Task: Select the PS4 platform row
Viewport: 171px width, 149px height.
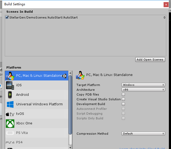Action: (37, 142)
